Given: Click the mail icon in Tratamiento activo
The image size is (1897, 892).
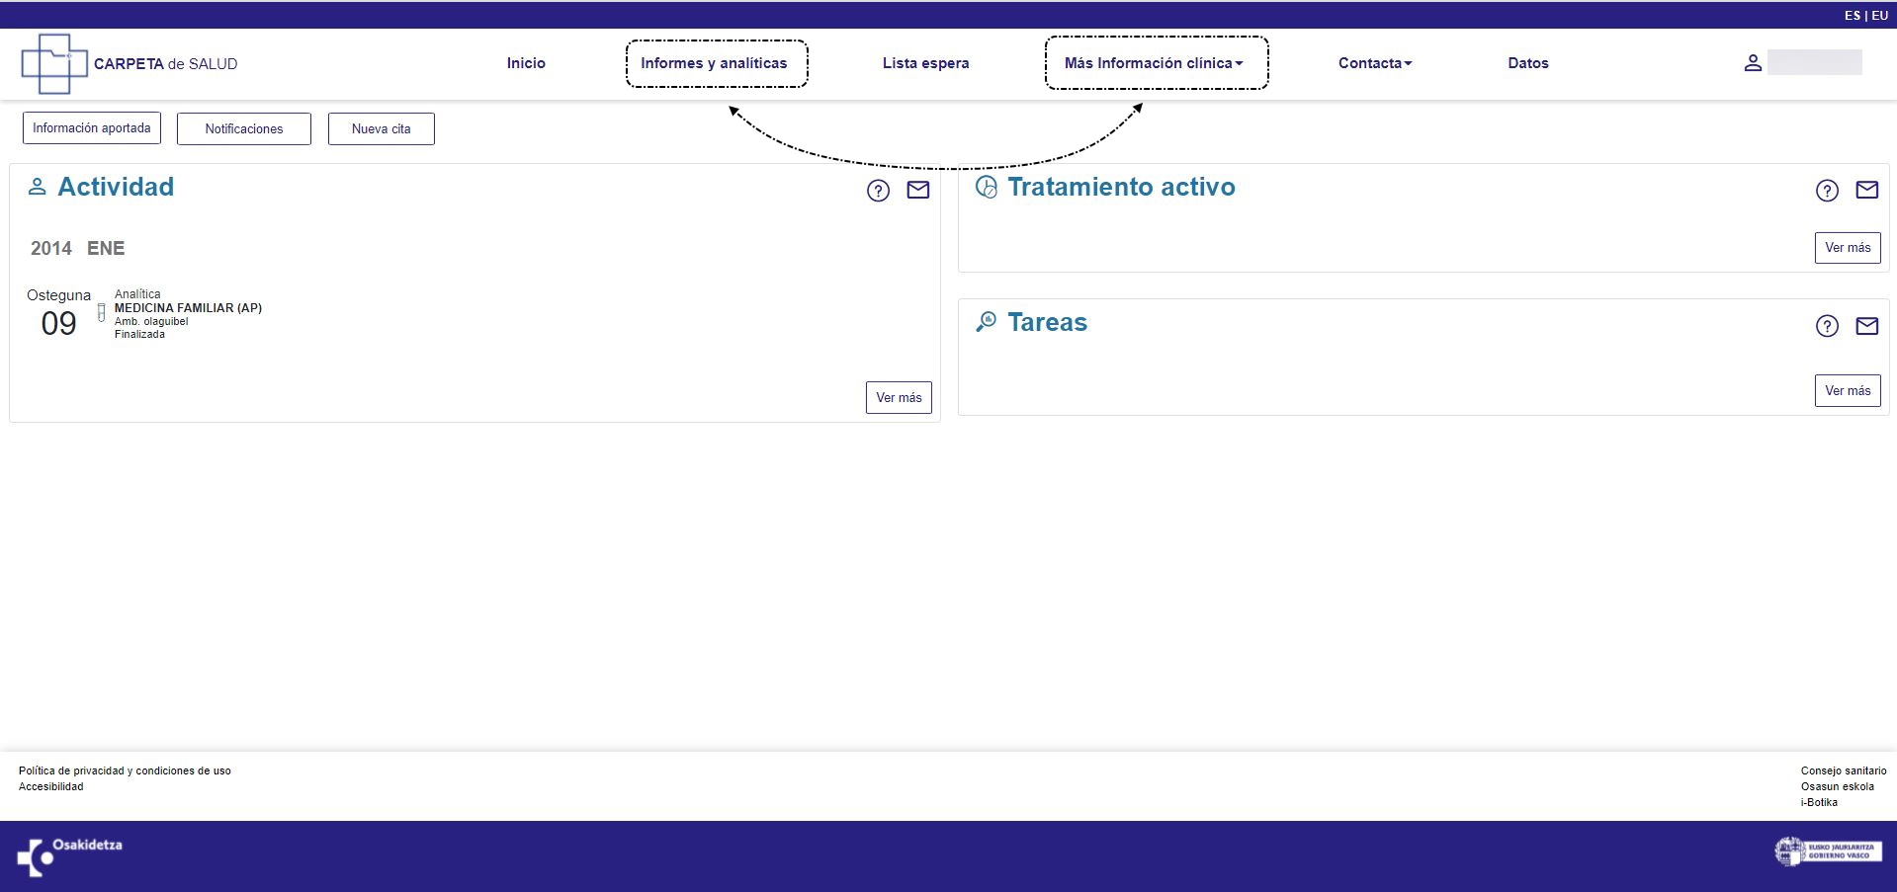Looking at the screenshot, I should [x=1867, y=190].
